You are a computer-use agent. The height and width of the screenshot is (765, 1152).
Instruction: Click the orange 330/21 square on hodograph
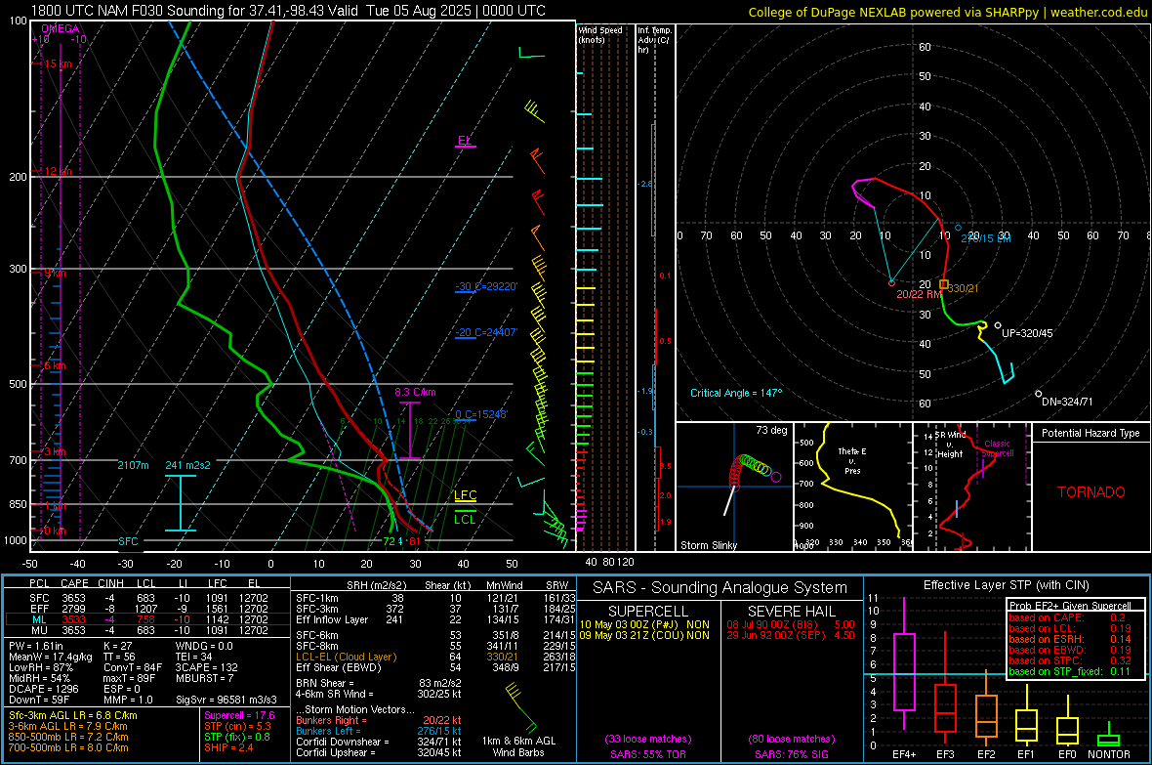point(944,284)
